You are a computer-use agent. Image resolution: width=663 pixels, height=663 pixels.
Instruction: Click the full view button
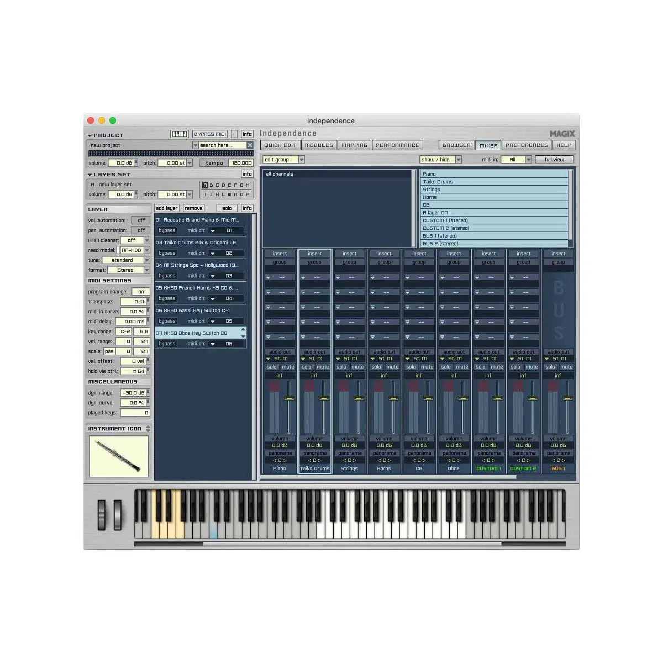[554, 159]
